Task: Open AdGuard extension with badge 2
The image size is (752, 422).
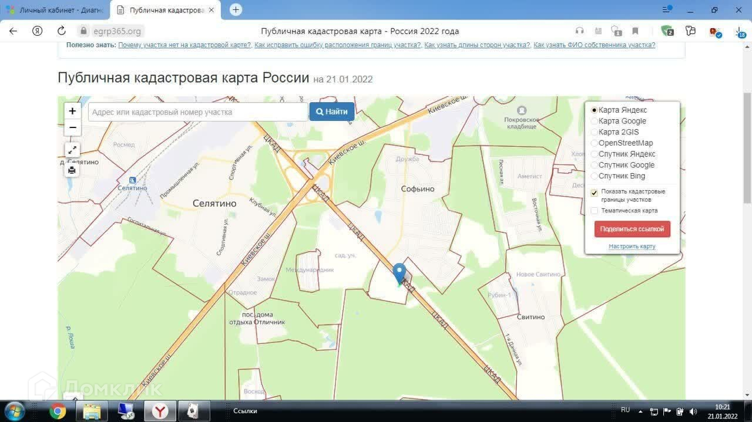Action: (x=667, y=31)
